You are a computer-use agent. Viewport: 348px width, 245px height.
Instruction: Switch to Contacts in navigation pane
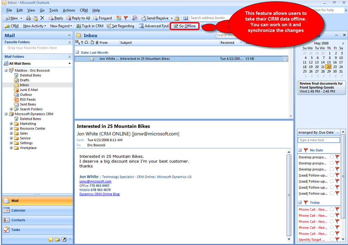pos(38,220)
